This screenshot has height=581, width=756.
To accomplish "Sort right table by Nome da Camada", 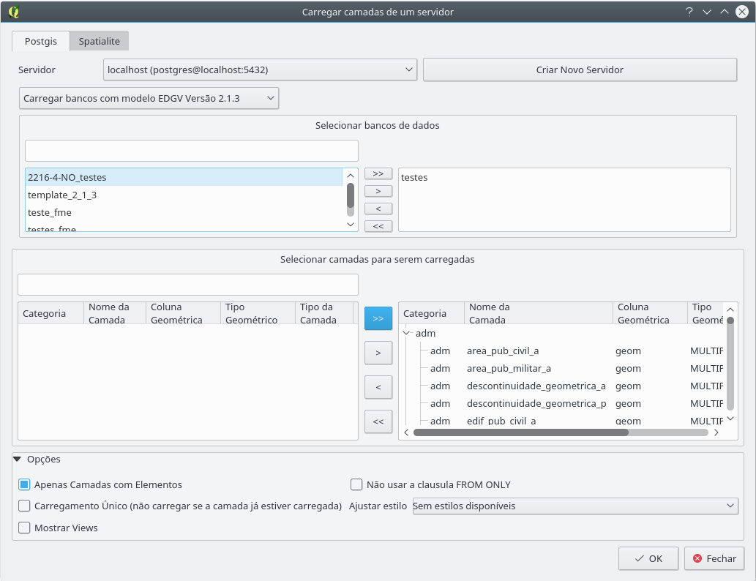I will point(539,313).
